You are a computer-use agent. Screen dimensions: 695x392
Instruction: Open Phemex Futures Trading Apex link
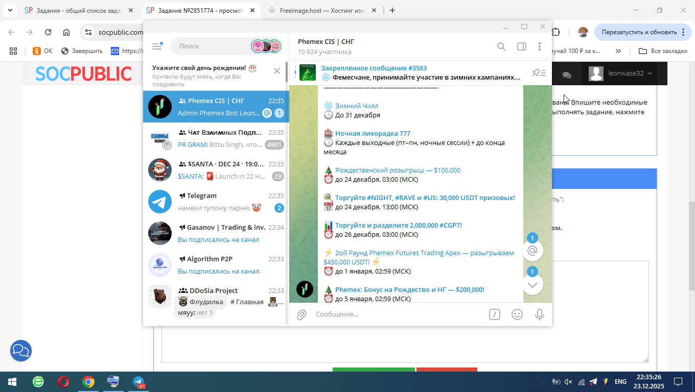[x=419, y=257]
